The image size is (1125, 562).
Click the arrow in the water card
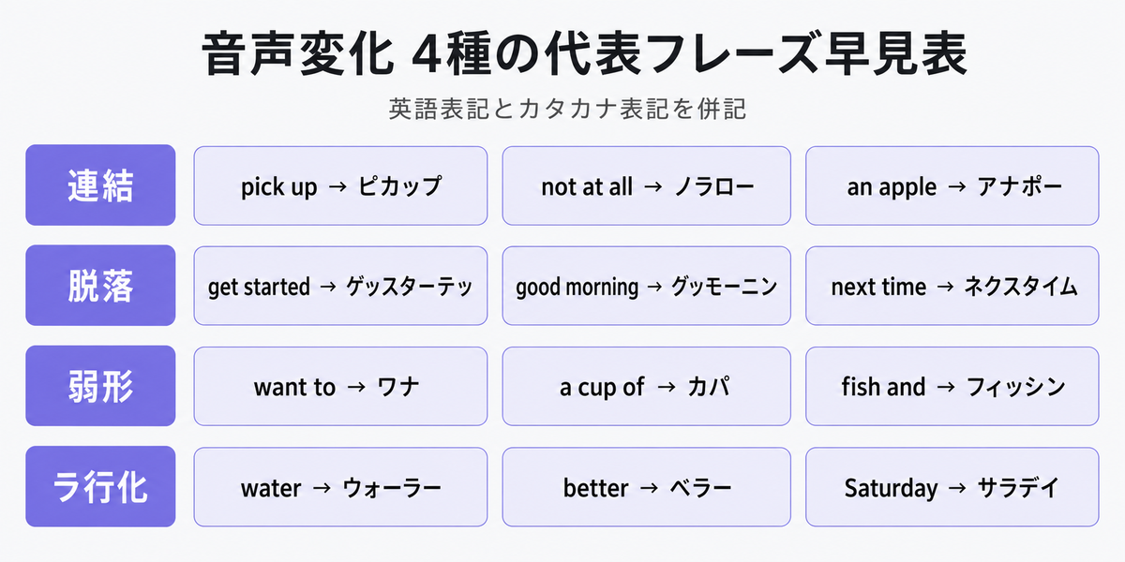(322, 488)
